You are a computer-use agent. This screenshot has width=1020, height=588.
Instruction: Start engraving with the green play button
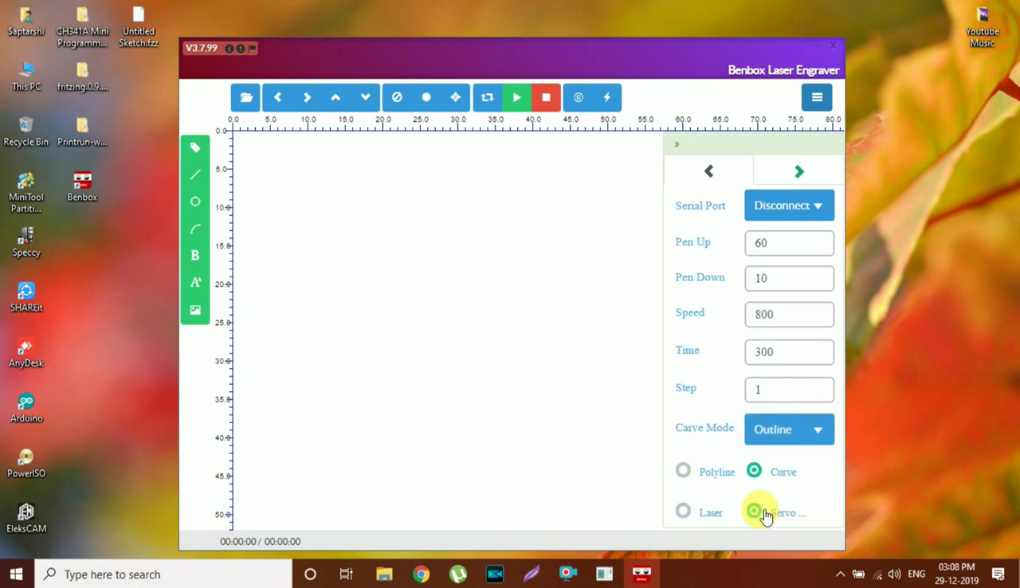click(516, 97)
